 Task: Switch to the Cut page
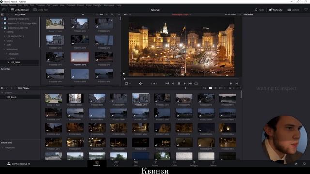tap(116, 164)
